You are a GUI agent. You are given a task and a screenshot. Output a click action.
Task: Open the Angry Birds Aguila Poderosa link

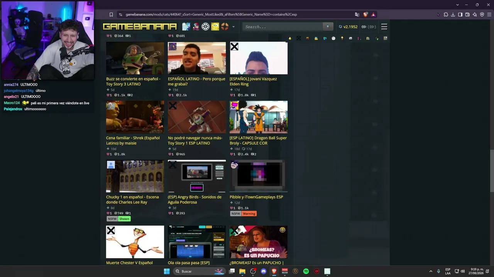[195, 200]
